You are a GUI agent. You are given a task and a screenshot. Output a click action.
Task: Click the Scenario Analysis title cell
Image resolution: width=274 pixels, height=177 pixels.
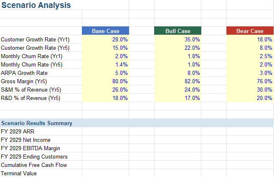pos(36,5)
